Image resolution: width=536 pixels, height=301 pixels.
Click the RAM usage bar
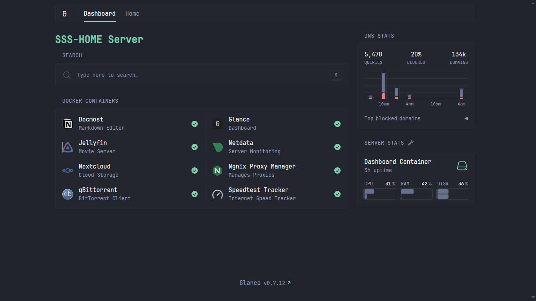(x=416, y=194)
